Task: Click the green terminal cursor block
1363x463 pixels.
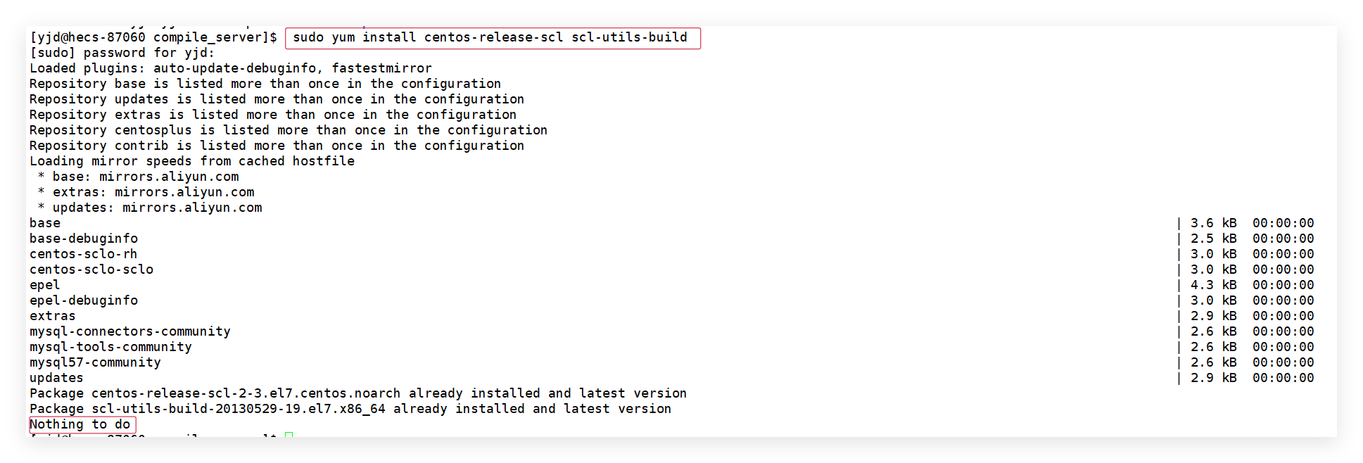Action: coord(289,434)
